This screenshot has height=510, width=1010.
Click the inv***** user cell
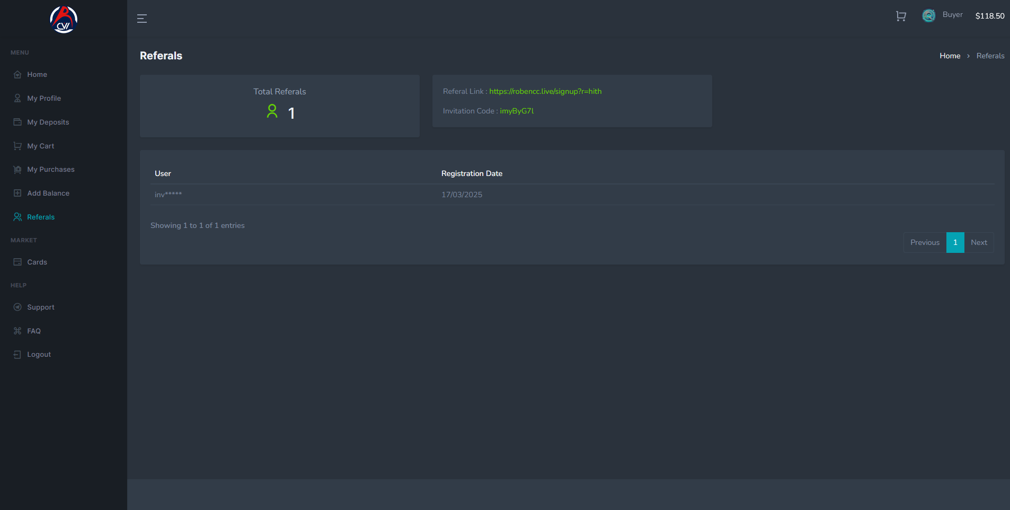pos(168,195)
